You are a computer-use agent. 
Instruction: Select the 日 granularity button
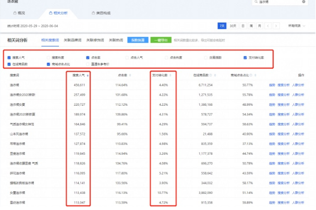pos(243,26)
